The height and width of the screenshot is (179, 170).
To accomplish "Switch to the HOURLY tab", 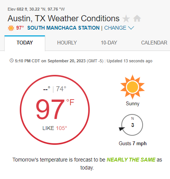I will click(67, 43).
